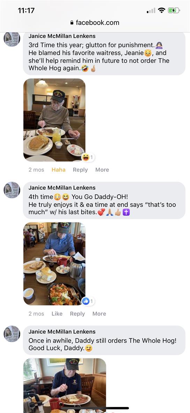Tap the lock icon next to facebook.com
This screenshot has height=413, width=190.
click(x=72, y=23)
